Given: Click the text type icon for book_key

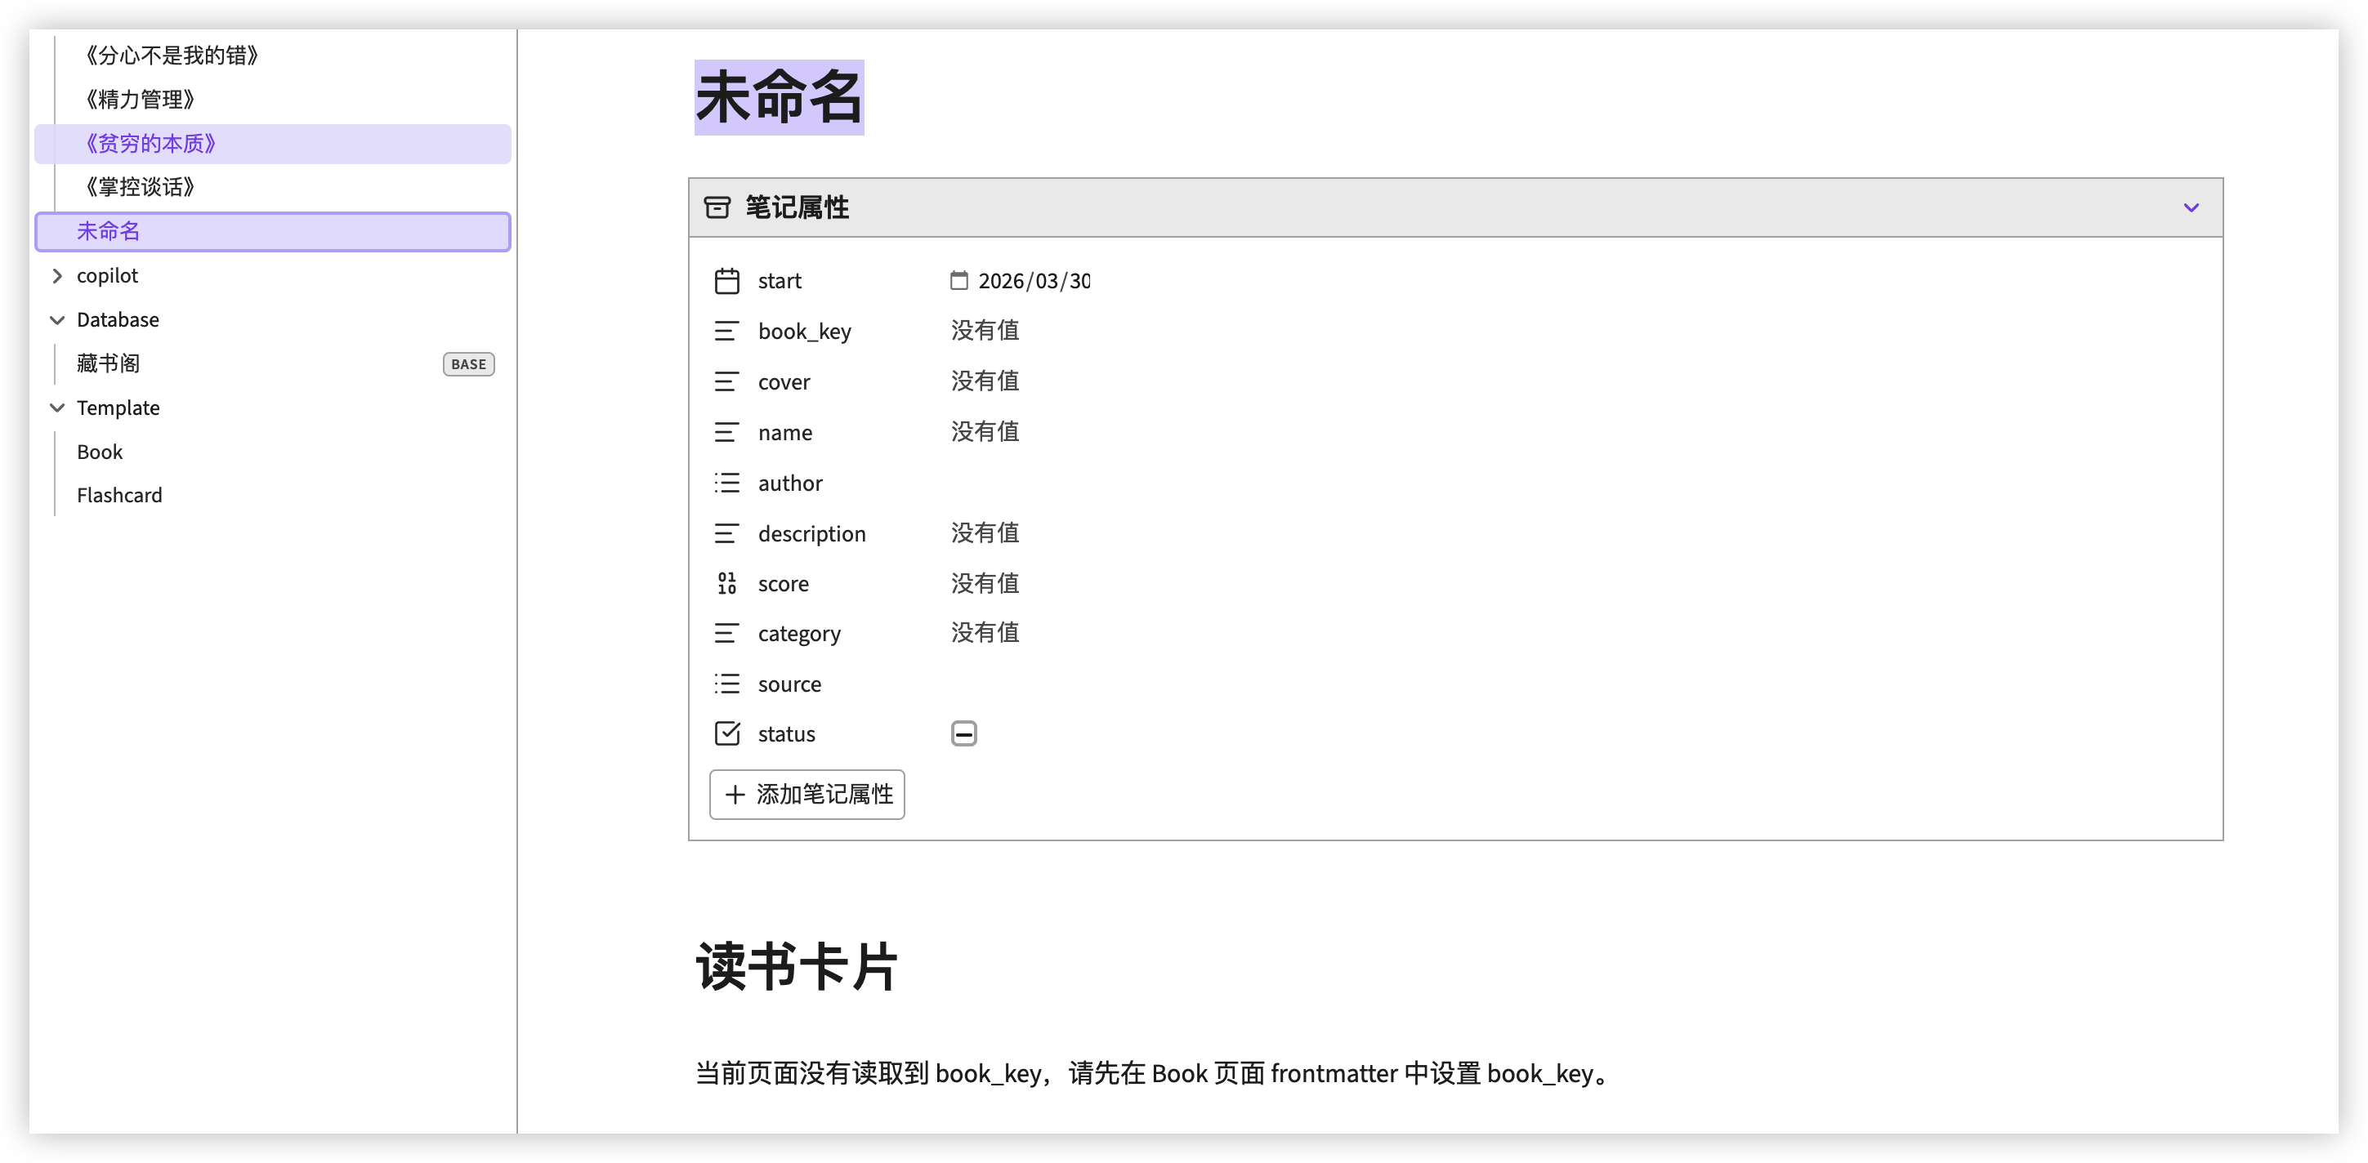Looking at the screenshot, I should [x=726, y=332].
